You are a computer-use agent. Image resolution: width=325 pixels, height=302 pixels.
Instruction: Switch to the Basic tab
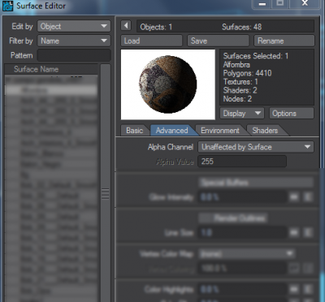click(135, 131)
